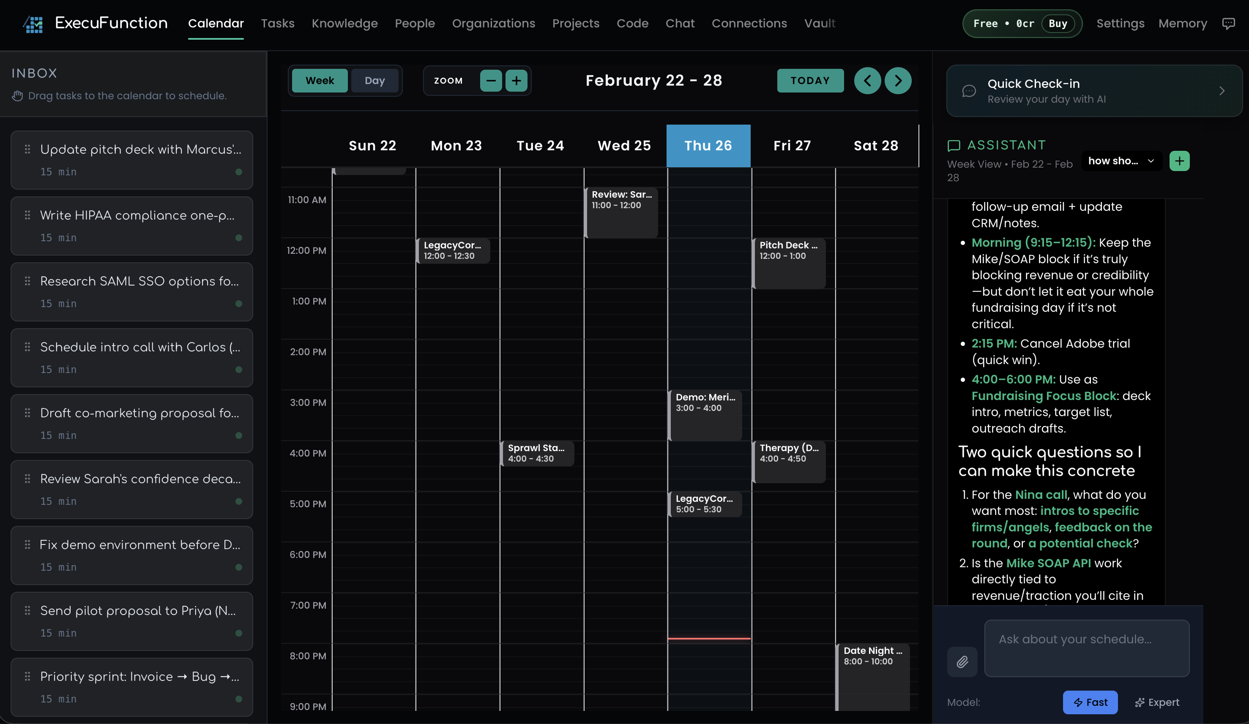Switch to the Tasks tab

(x=278, y=23)
